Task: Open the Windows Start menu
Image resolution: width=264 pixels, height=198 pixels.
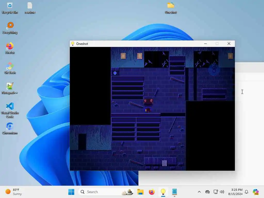Action: (x=71, y=192)
